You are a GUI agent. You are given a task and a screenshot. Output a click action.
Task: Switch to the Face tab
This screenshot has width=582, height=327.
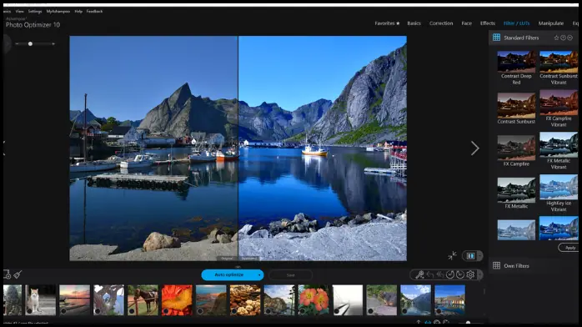pyautogui.click(x=467, y=23)
